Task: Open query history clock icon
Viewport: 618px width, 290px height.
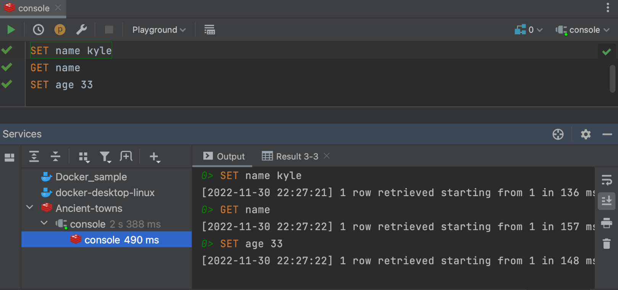Action: point(38,30)
